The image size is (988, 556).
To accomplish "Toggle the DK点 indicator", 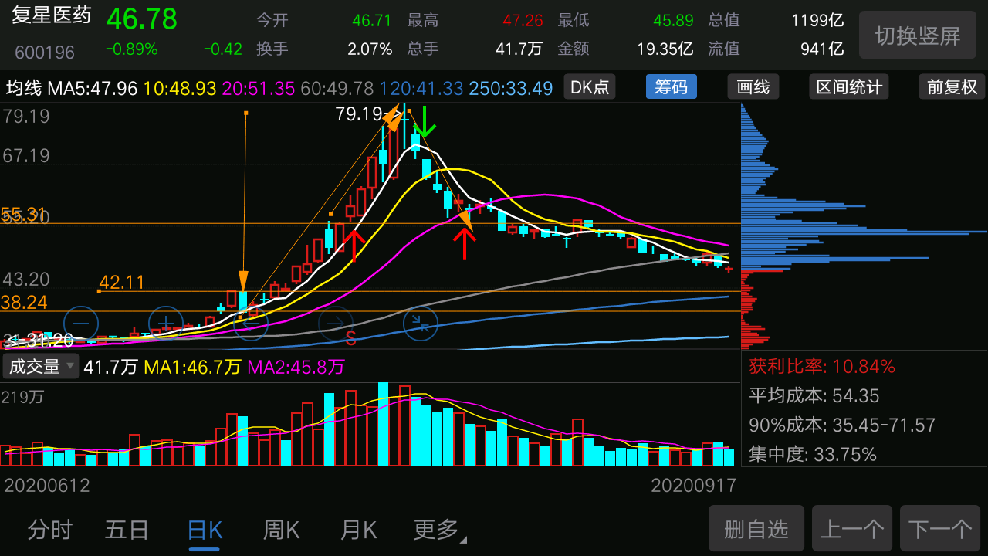I will pos(590,87).
